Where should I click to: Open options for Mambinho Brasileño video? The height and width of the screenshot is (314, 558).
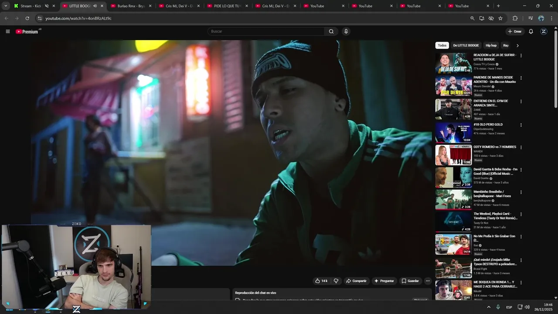coord(521,192)
